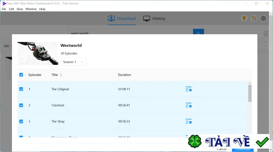Sort episodes by Title column arrows
The width and height of the screenshot is (273, 152).
(61, 75)
